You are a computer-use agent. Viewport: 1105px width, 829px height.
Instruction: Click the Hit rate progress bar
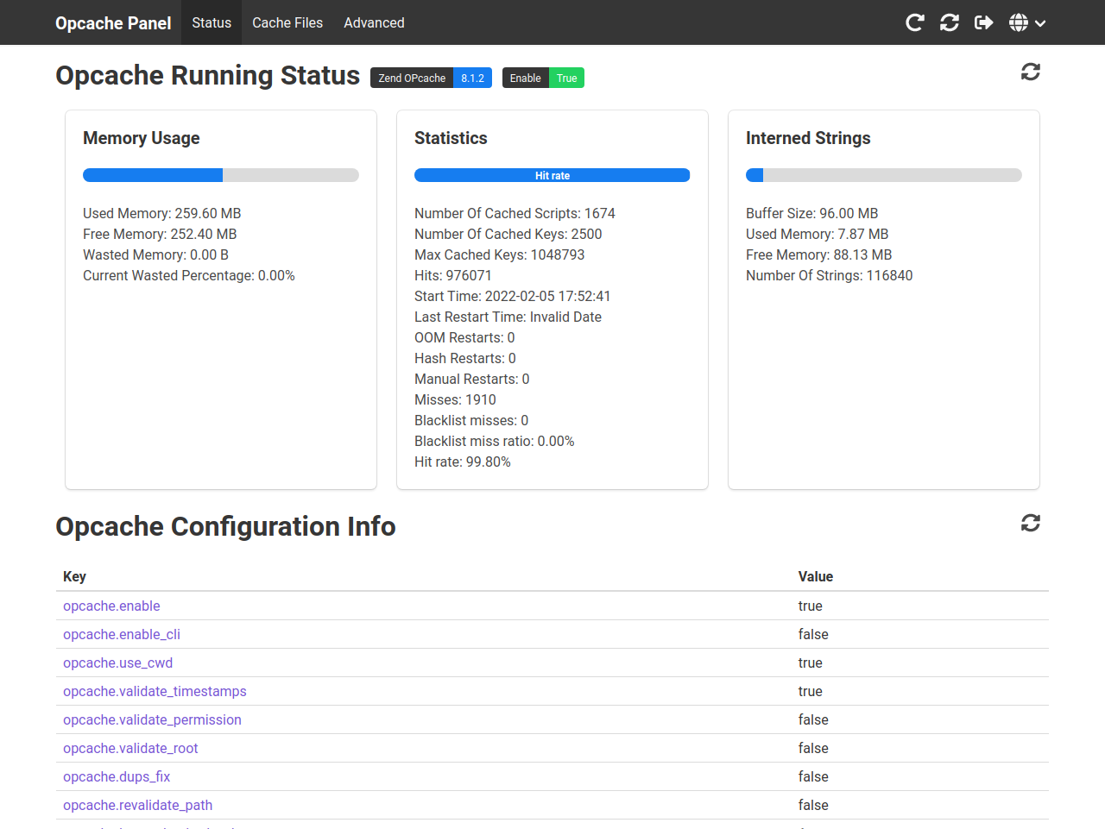coord(552,175)
